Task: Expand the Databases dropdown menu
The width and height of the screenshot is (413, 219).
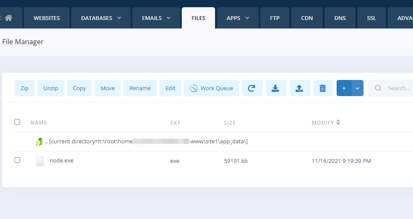Action: click(x=101, y=18)
